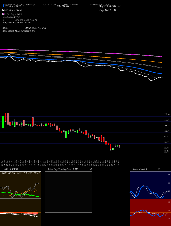Click the 106.73 price axis label
171x226 pixels.
(167, 126)
